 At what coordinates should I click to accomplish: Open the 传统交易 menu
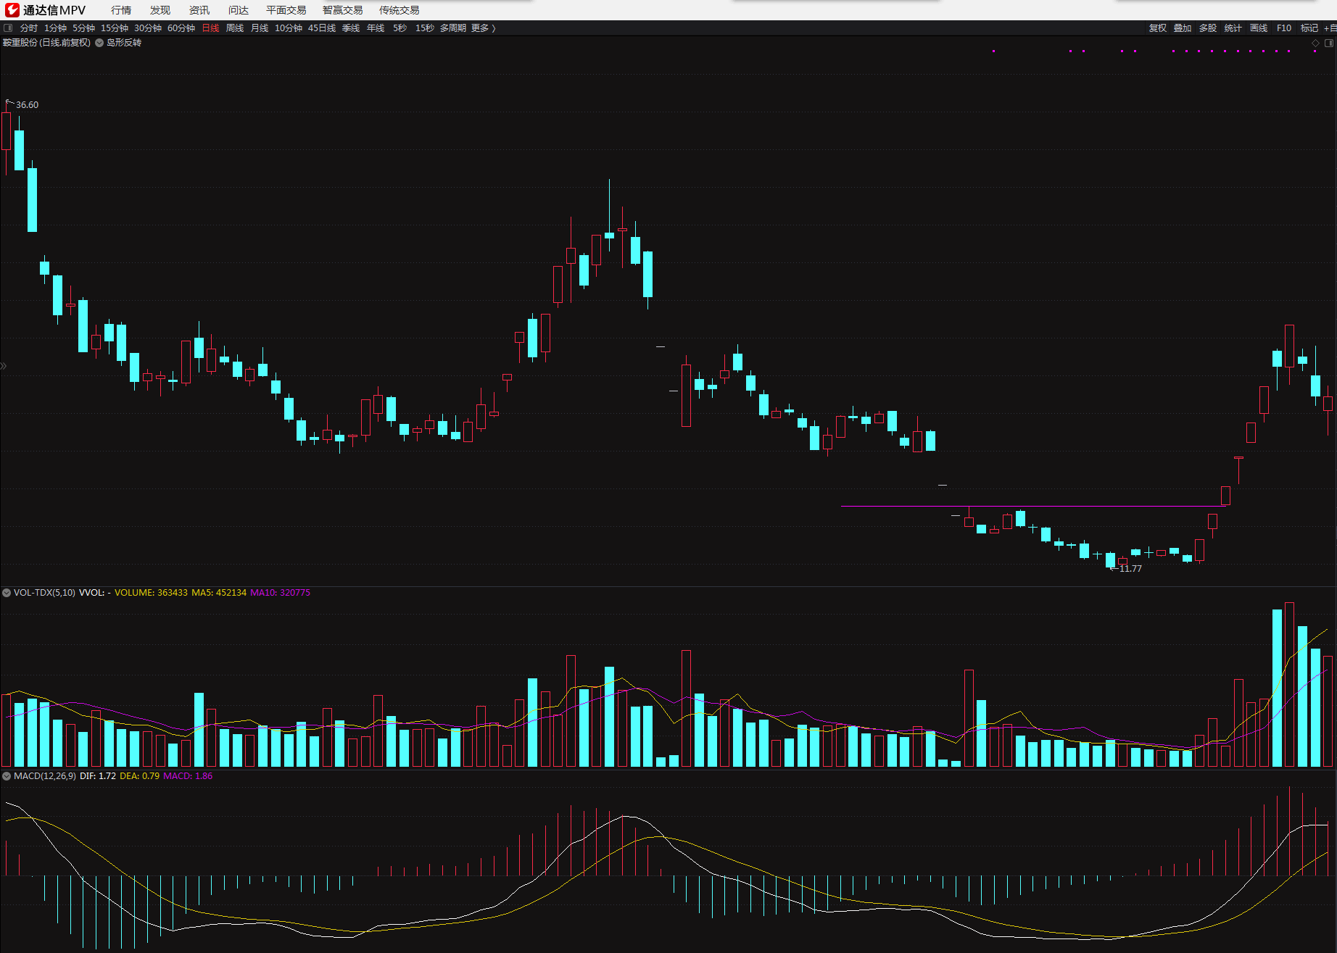point(400,10)
